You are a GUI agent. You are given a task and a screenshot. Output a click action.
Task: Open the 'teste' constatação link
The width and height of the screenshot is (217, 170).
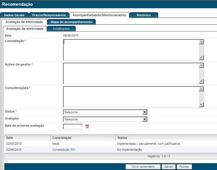click(55, 144)
